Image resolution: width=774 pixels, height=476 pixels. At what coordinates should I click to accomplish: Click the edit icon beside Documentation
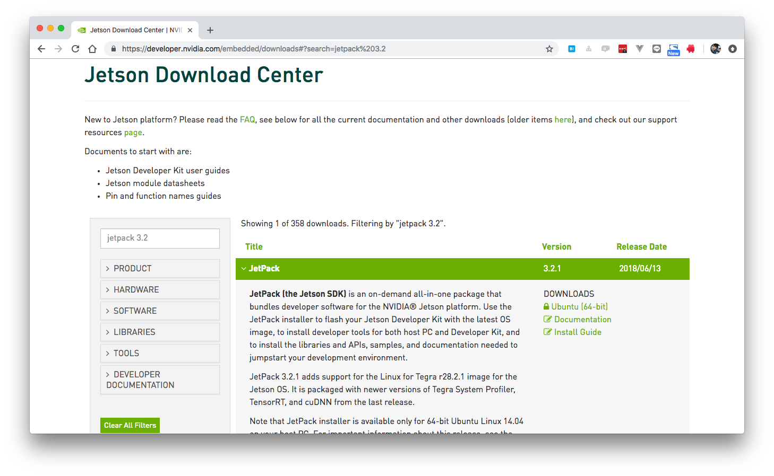[x=548, y=319]
